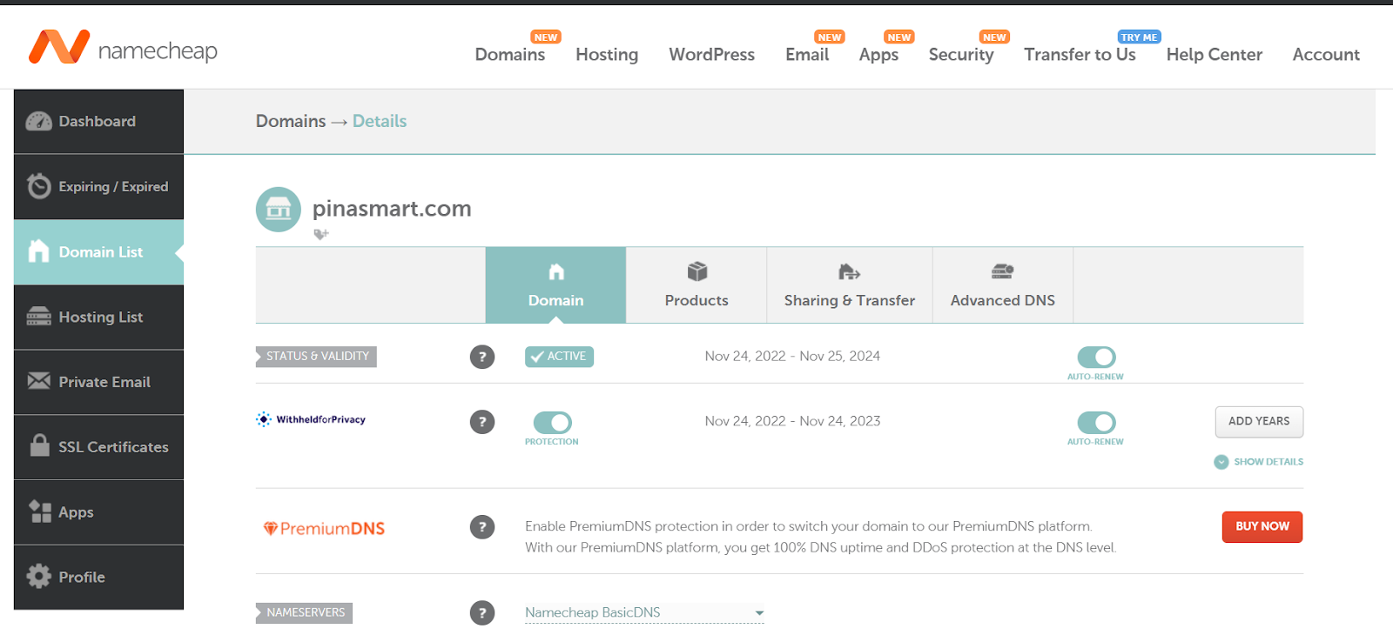Click the Profile gear icon
This screenshot has height=642, width=1393.
(39, 576)
